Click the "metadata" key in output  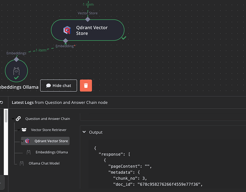121,172
